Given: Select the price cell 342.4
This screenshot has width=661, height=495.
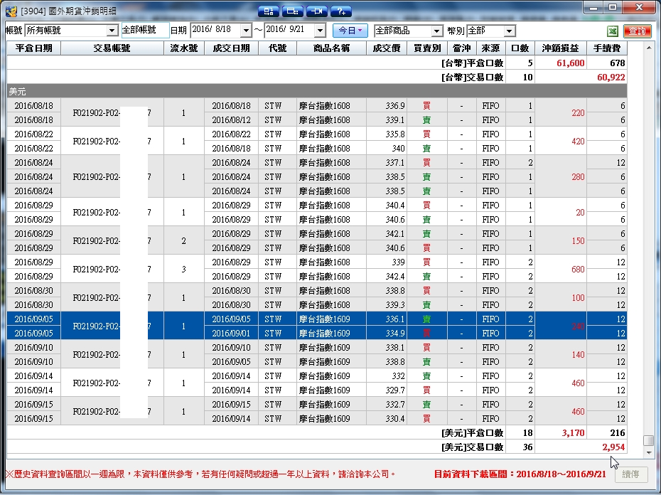Looking at the screenshot, I should pos(387,277).
